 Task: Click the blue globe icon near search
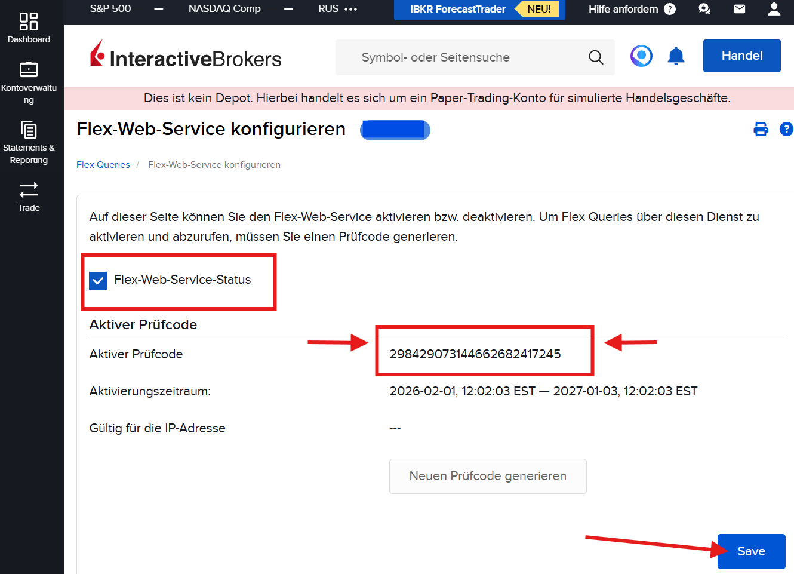(641, 56)
